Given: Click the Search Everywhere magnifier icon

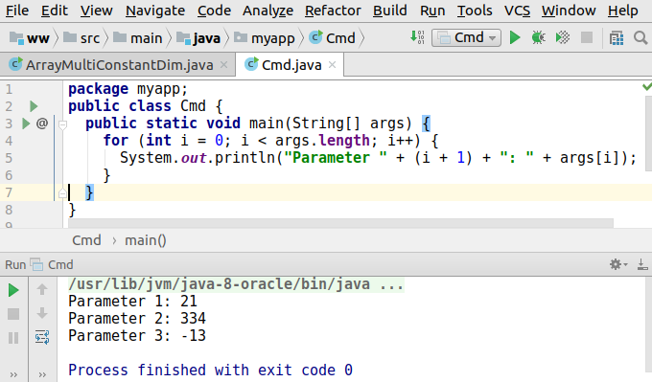Looking at the screenshot, I should pos(640,37).
